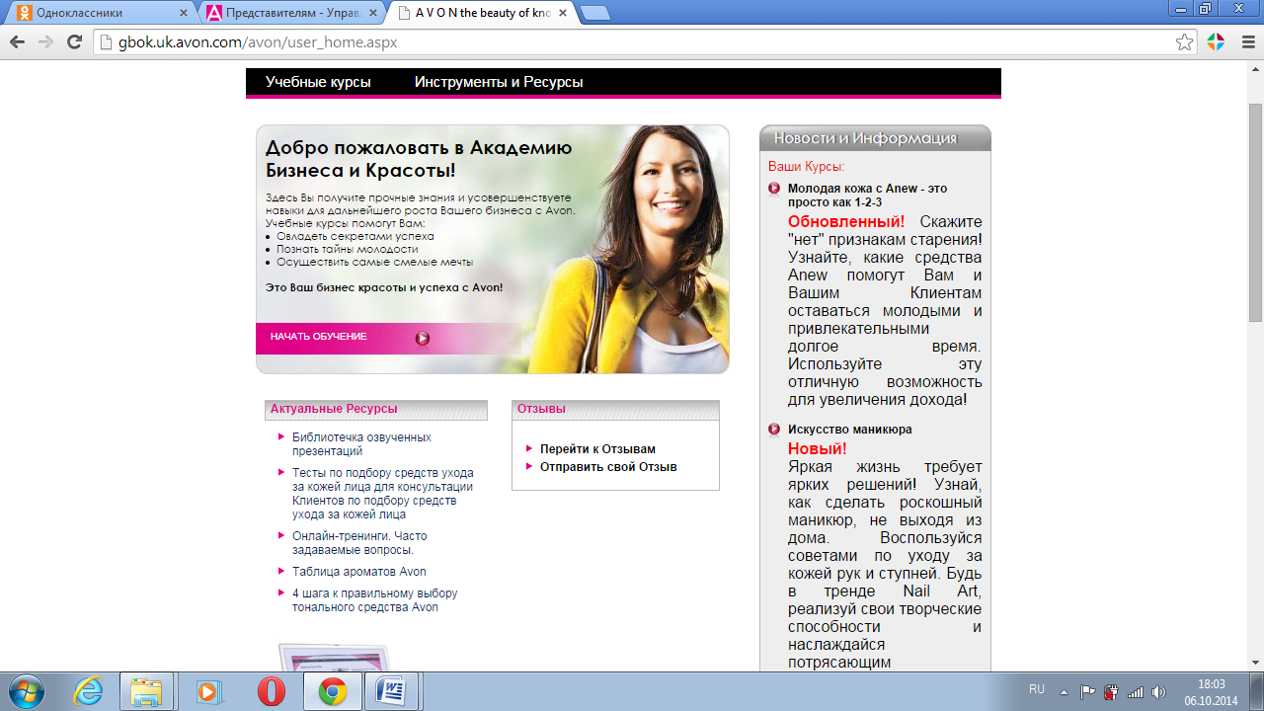Open Action Center flag tray icon

coord(1087,692)
